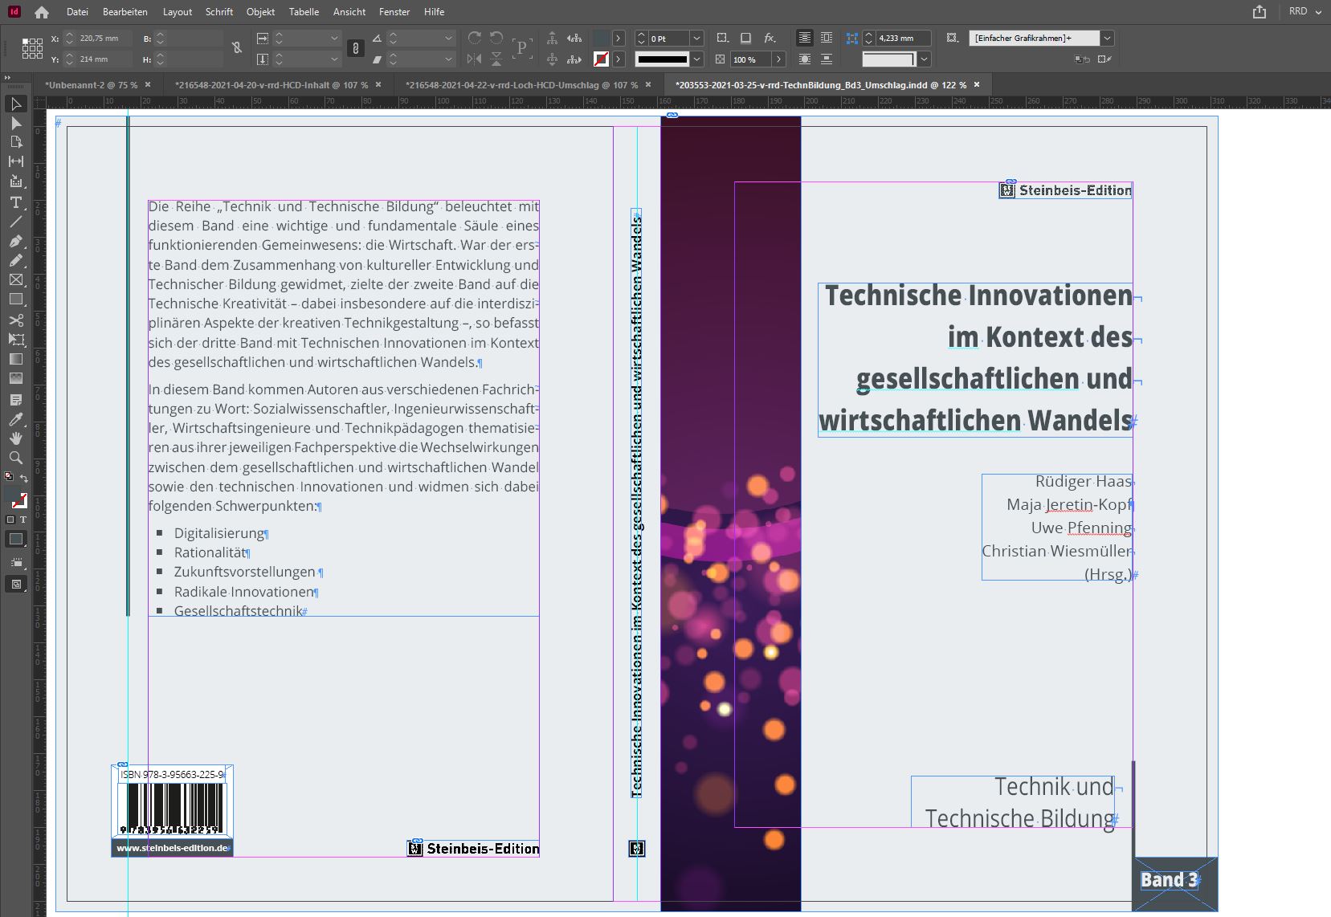Enable wrap around bounding box
This screenshot has width=1331, height=917.
coord(827,38)
